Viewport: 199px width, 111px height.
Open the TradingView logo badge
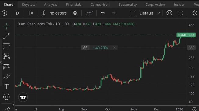23,97
